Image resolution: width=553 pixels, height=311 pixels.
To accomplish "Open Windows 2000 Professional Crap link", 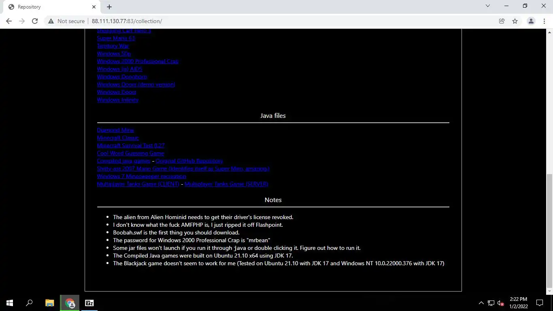I will [x=138, y=61].
